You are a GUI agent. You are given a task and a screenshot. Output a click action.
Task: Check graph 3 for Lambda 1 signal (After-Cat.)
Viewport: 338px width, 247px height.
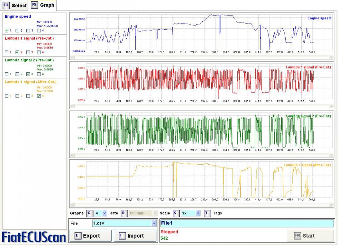click(28, 96)
